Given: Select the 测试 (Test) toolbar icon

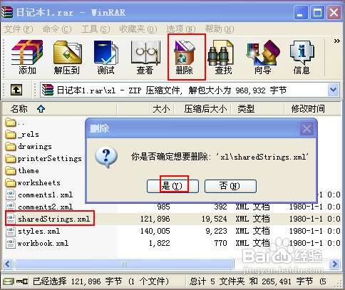Looking at the screenshot, I should point(105,58).
